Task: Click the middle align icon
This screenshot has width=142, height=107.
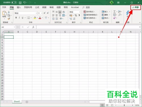Action: point(57,12)
